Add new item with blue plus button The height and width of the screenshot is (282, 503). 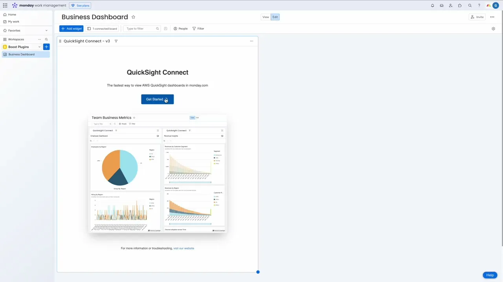[46, 47]
